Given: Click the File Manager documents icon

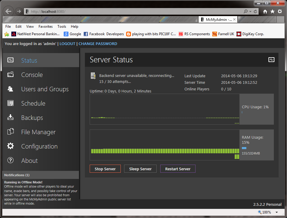Looking at the screenshot, I should pos(10,132).
